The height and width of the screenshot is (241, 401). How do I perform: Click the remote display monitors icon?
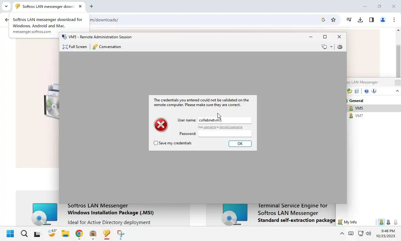[324, 47]
